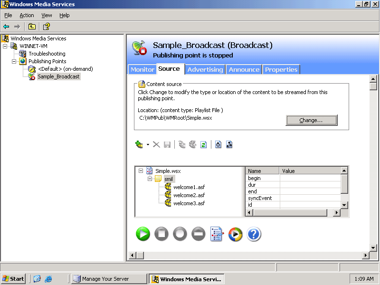Switch to the Monitor tab

coord(142,69)
